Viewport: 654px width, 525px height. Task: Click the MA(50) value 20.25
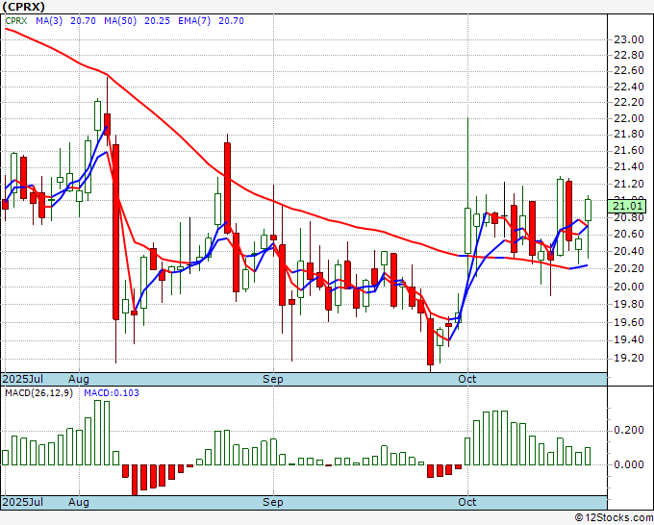(x=157, y=21)
